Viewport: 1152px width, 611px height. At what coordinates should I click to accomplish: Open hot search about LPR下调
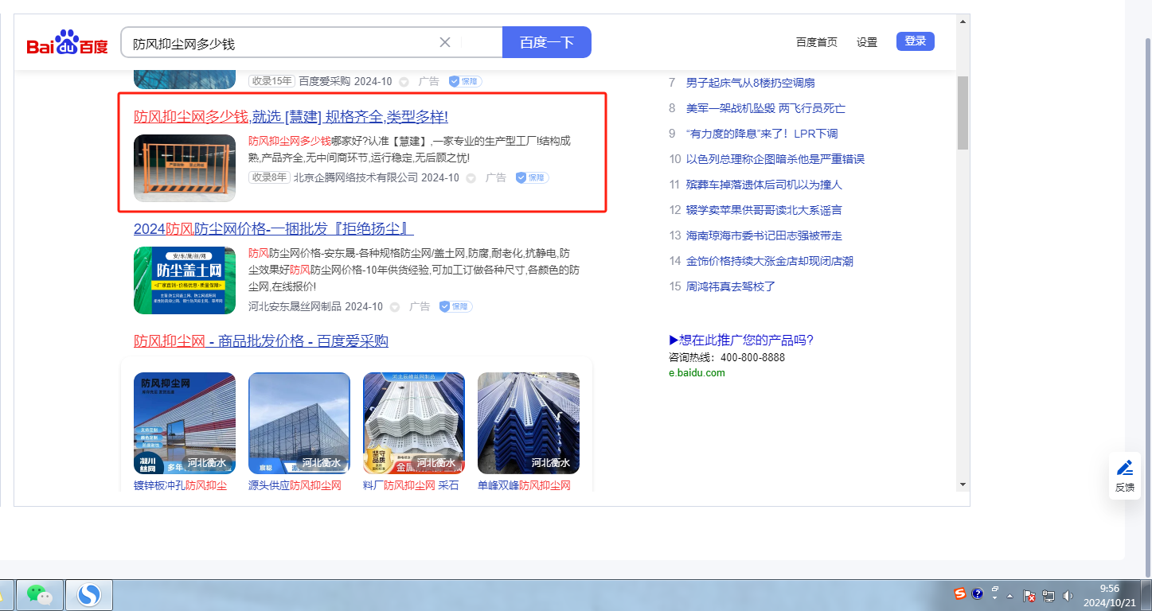coord(762,134)
